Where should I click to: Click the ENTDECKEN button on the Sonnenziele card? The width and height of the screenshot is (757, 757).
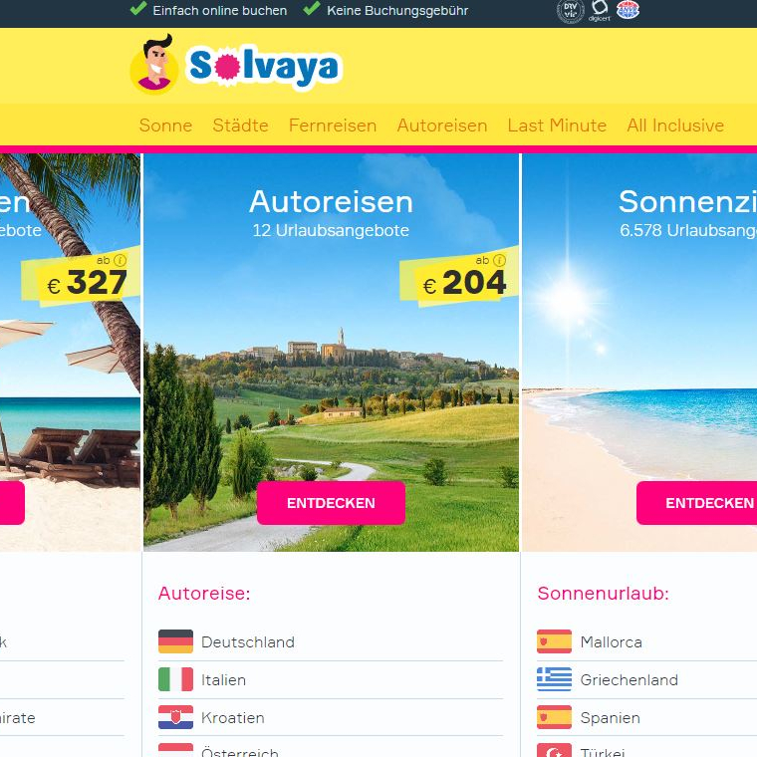696,503
